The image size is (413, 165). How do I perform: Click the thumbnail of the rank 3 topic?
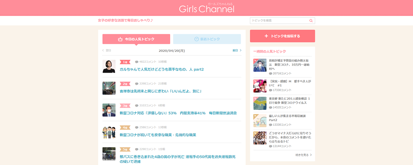(109, 110)
